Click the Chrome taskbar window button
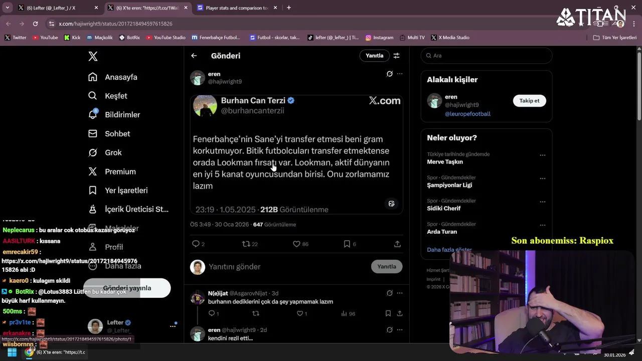 56,352
